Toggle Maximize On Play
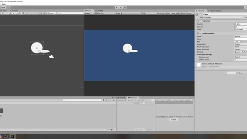 point(164,13)
